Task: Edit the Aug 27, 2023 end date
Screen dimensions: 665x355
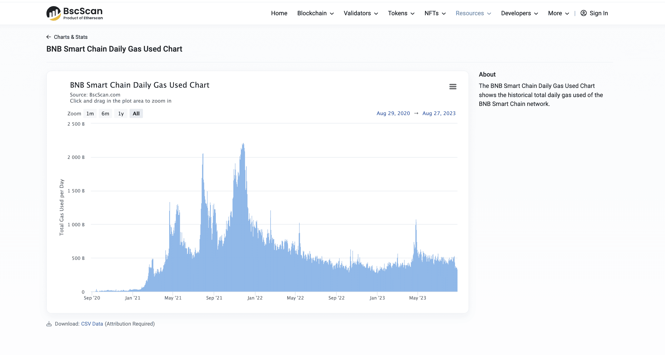Action: (439, 113)
